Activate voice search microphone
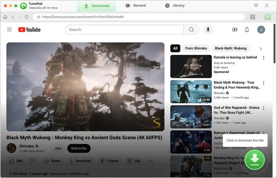 pos(208,30)
